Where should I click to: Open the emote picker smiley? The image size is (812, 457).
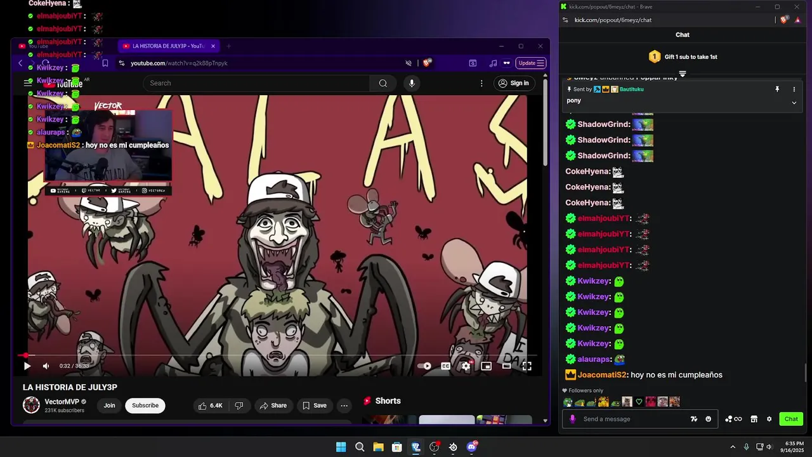point(708,419)
